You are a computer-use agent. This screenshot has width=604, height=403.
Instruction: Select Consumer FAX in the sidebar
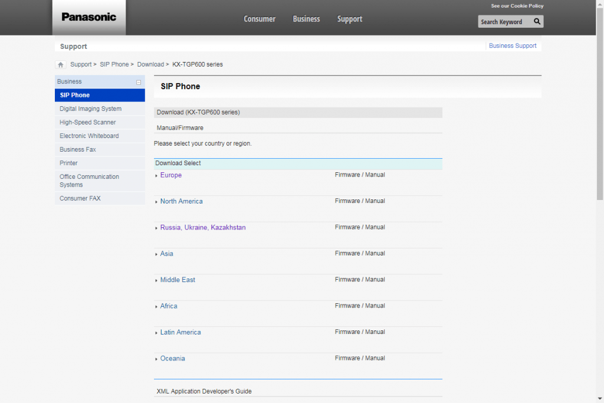pos(100,198)
